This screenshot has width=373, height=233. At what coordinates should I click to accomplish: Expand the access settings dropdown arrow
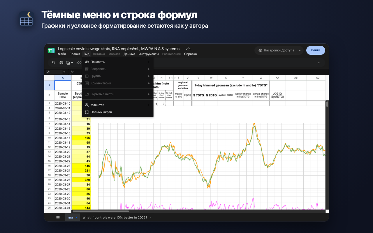[300, 50]
